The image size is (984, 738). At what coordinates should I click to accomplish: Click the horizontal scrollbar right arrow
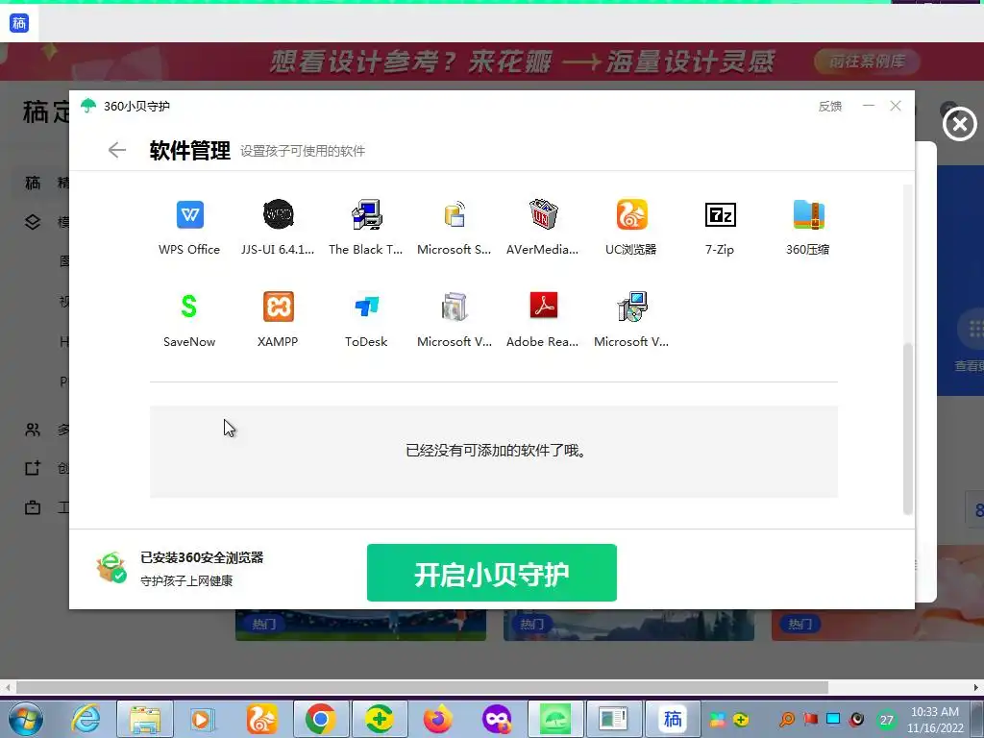click(x=976, y=687)
